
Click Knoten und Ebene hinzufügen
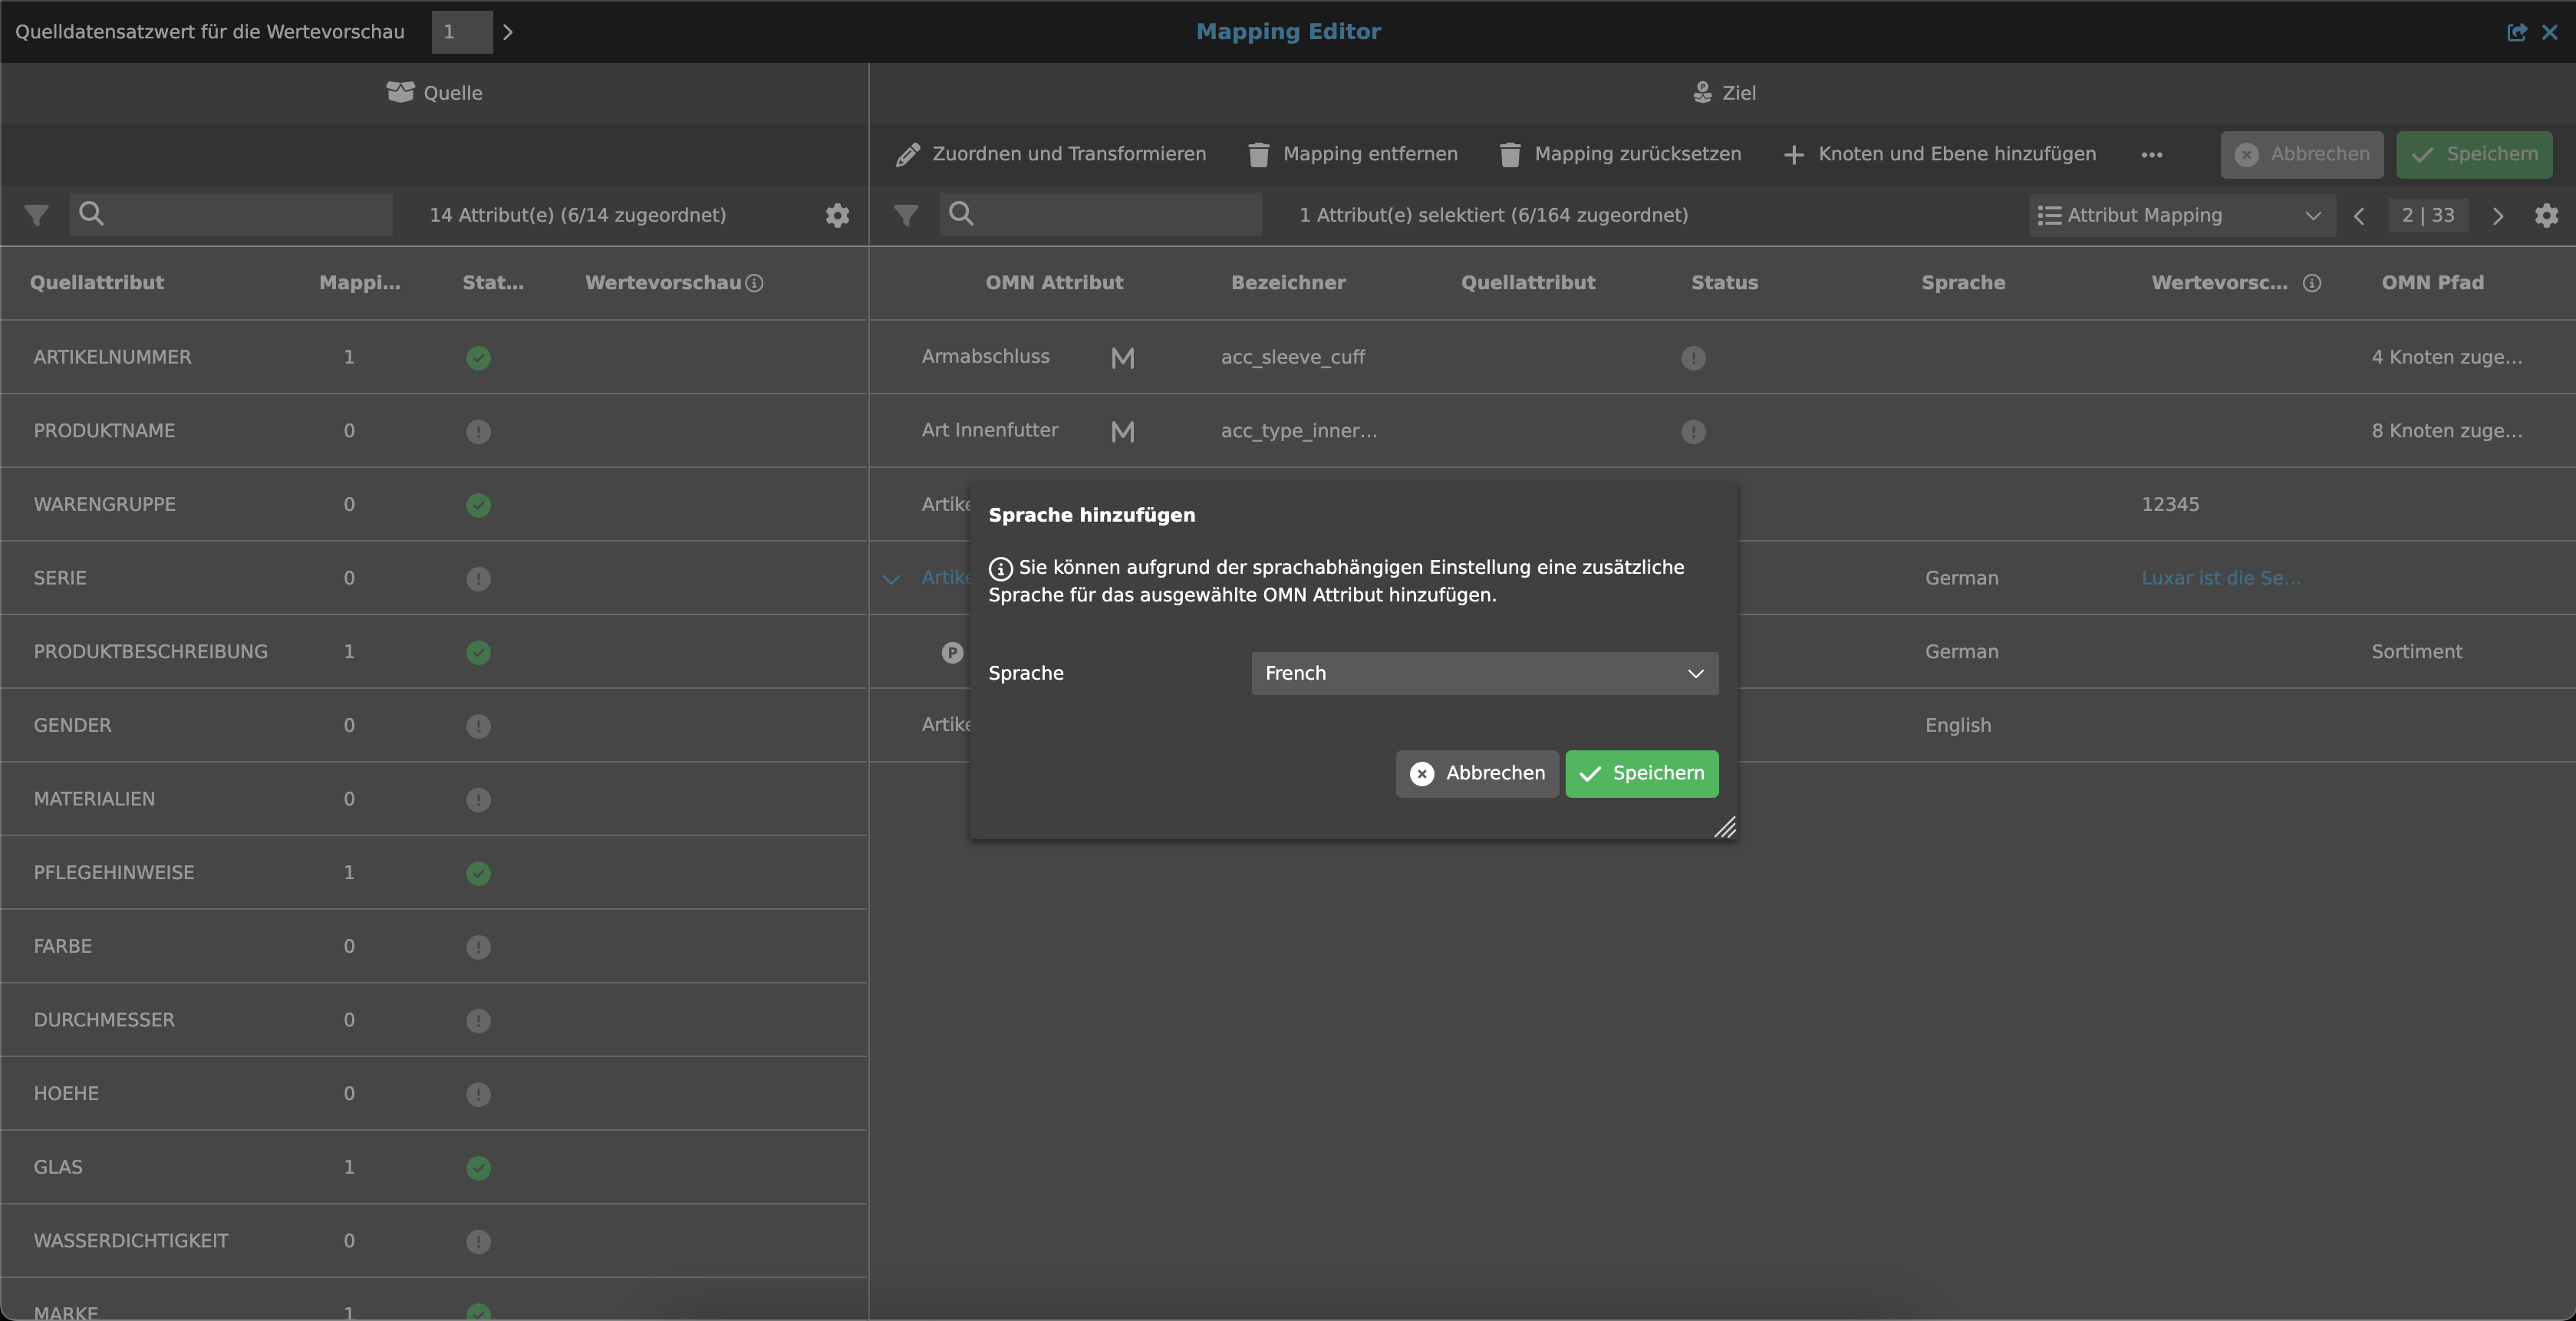[1940, 154]
